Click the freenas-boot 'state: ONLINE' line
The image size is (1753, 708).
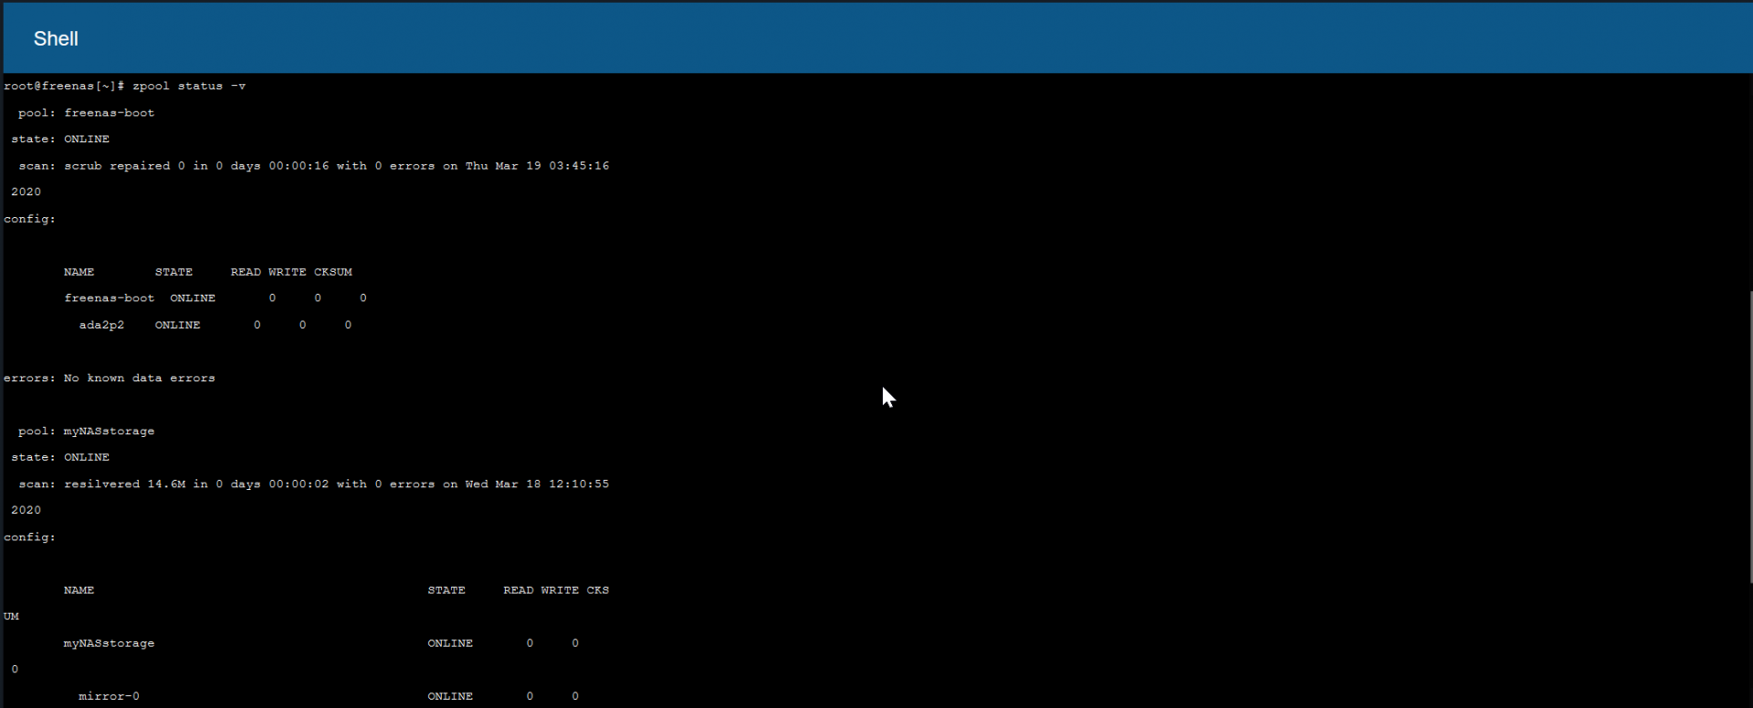60,140
